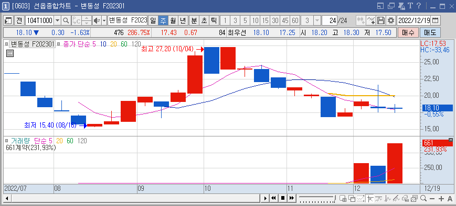Click the title bar pin lock icon
The height and width of the screenshot is (206, 456).
pyautogui.click(x=401, y=6)
